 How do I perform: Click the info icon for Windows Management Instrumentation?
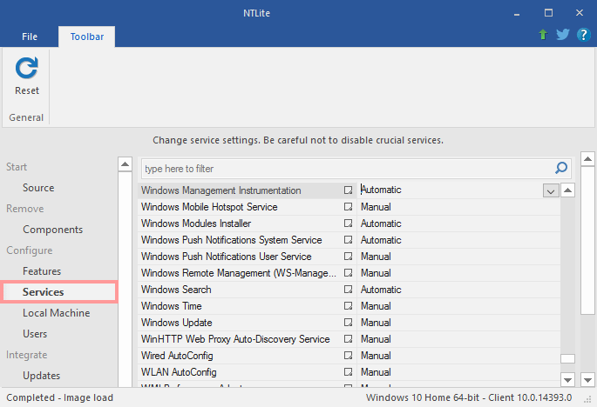click(x=348, y=190)
